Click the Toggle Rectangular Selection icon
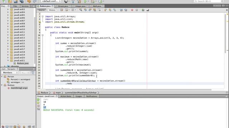The width and height of the screenshot is (229, 128). pos(99,10)
